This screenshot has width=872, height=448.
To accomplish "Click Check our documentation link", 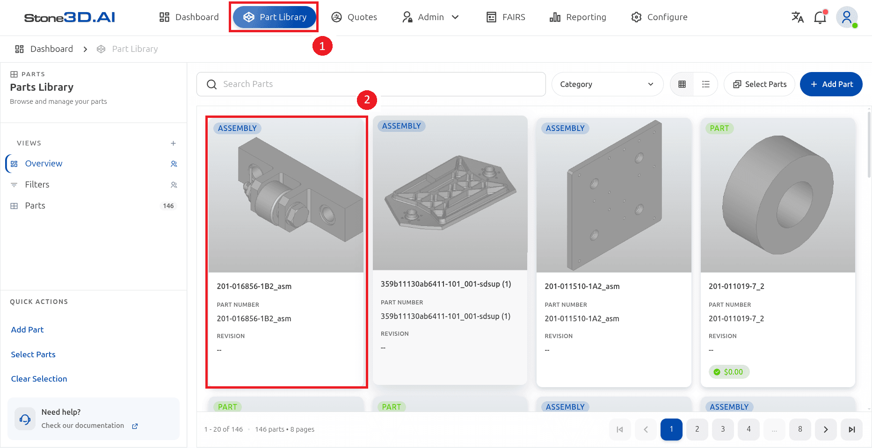I will click(x=83, y=426).
